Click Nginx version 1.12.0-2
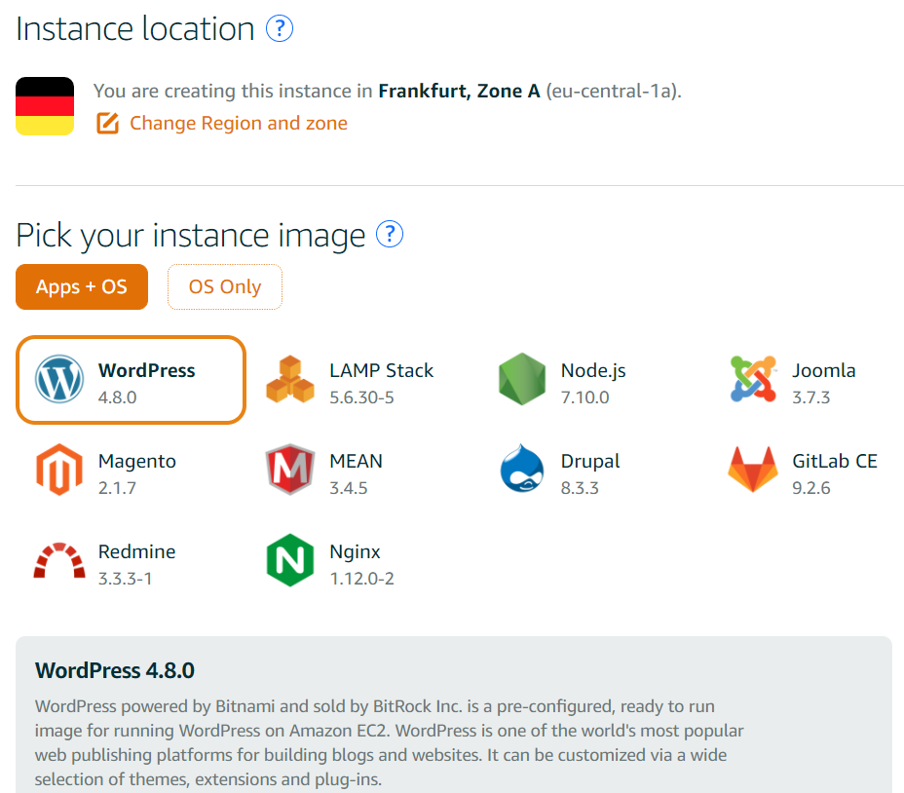This screenshot has width=904, height=793. click(x=362, y=579)
